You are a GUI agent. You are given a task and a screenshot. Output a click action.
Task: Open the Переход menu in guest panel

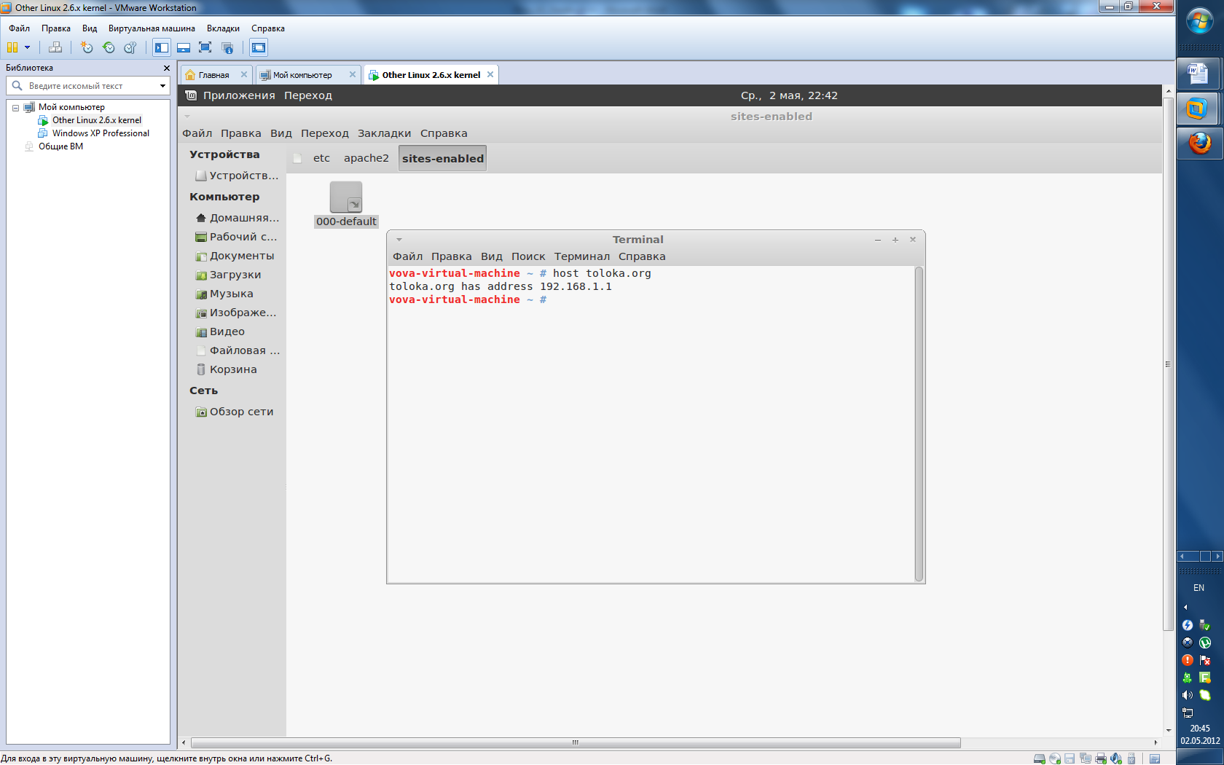pyautogui.click(x=308, y=95)
